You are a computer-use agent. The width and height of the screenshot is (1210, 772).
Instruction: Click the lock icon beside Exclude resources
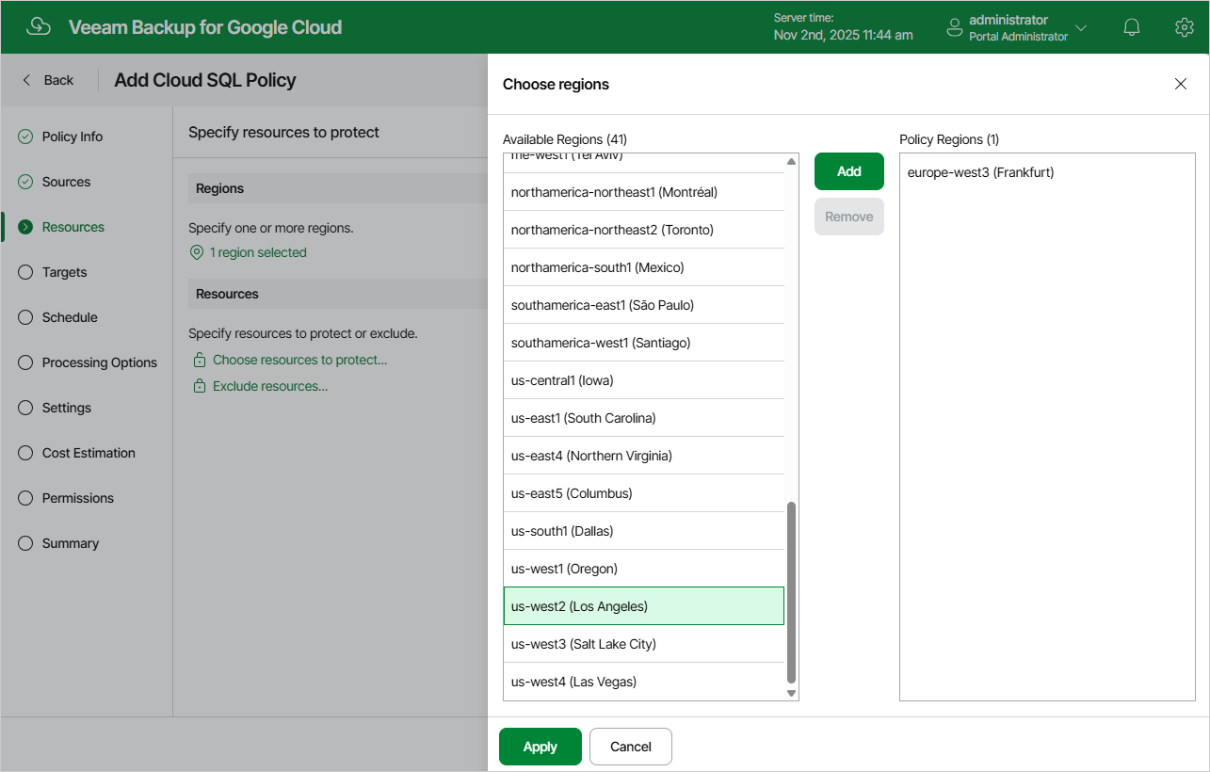(199, 386)
